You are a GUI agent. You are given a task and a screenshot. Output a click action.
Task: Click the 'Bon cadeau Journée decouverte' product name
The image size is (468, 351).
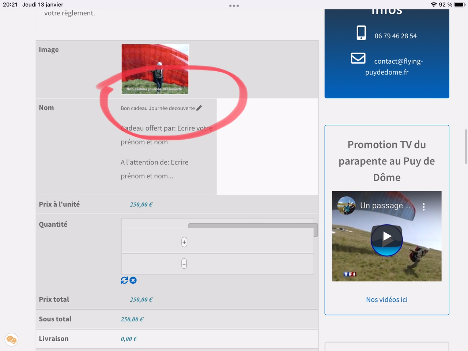click(158, 108)
